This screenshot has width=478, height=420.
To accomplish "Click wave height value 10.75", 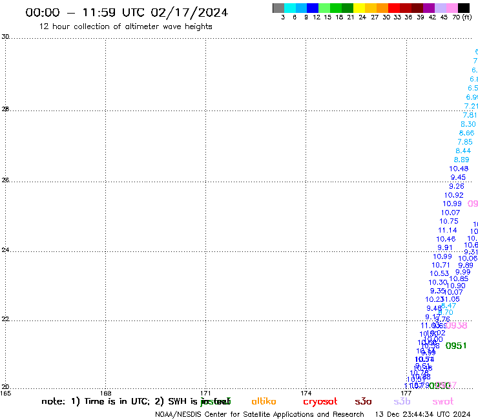I will pyautogui.click(x=449, y=221).
